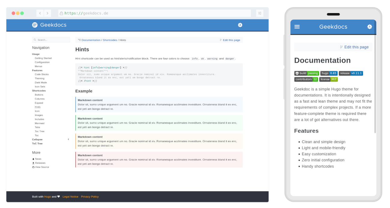This screenshot has width=390, height=208.
Task: Click the News bell link in More section
Action: (x=38, y=159)
